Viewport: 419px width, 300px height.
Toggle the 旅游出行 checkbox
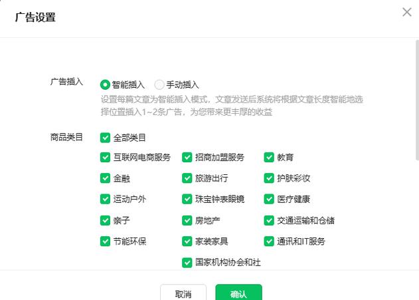(x=187, y=178)
